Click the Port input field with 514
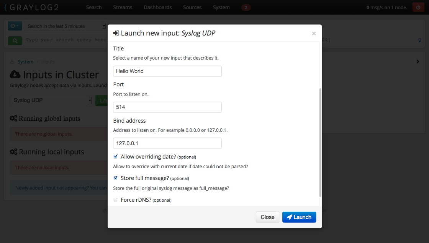429x243 pixels. point(167,107)
